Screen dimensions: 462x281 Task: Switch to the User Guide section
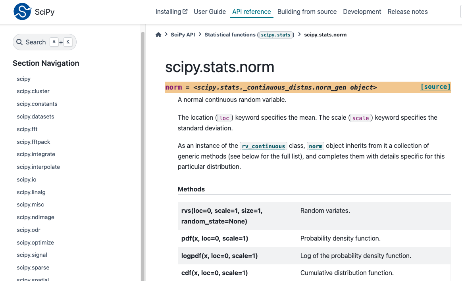coord(210,11)
